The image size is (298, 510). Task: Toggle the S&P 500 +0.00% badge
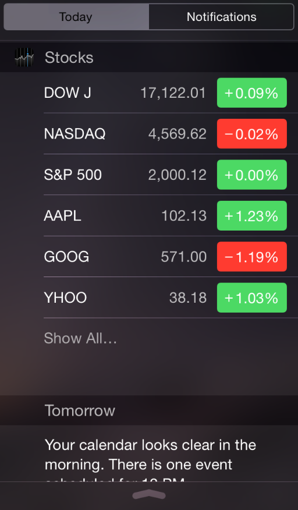(252, 175)
